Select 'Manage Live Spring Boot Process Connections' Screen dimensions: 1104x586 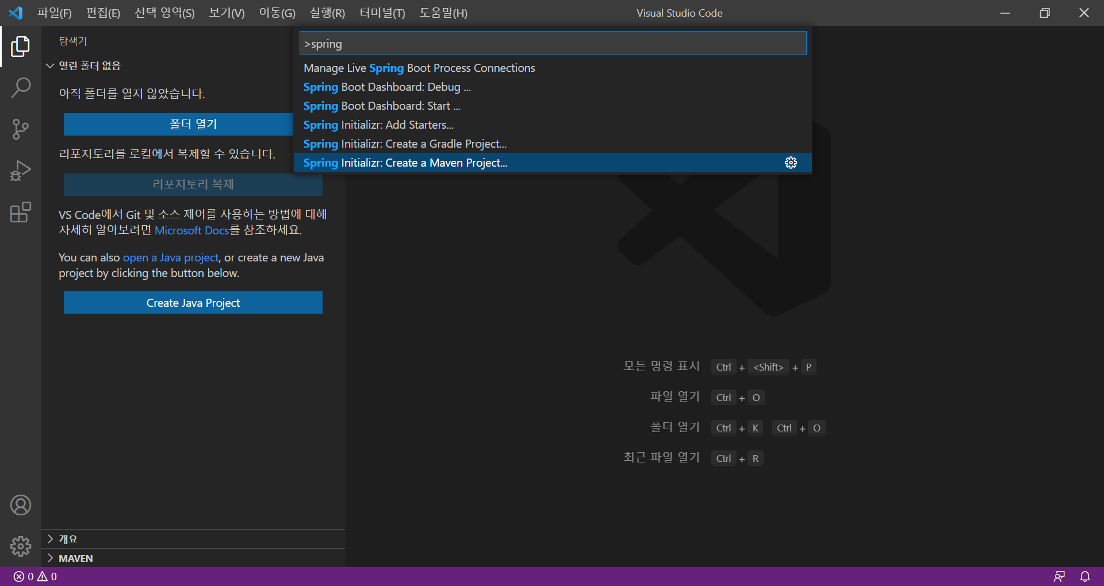(x=553, y=68)
